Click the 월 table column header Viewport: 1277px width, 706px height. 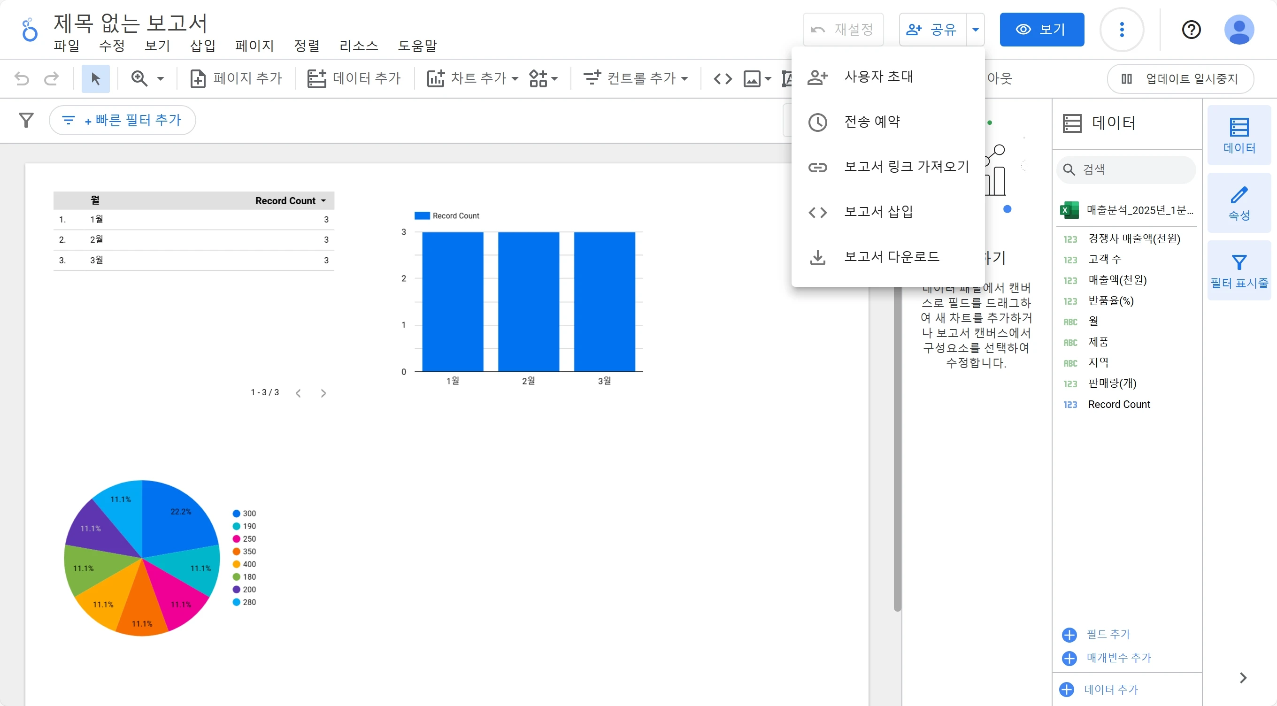click(95, 200)
